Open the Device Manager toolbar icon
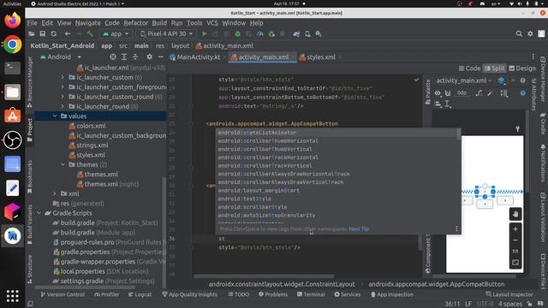The width and height of the screenshot is (548, 308). coord(307,34)
